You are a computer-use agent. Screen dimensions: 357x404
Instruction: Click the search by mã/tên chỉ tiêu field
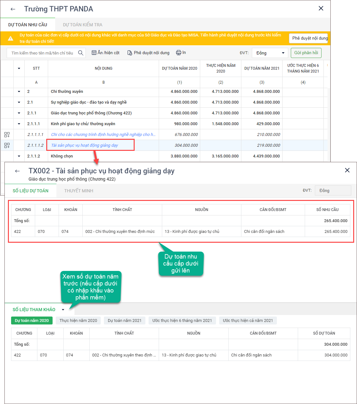pos(42,53)
